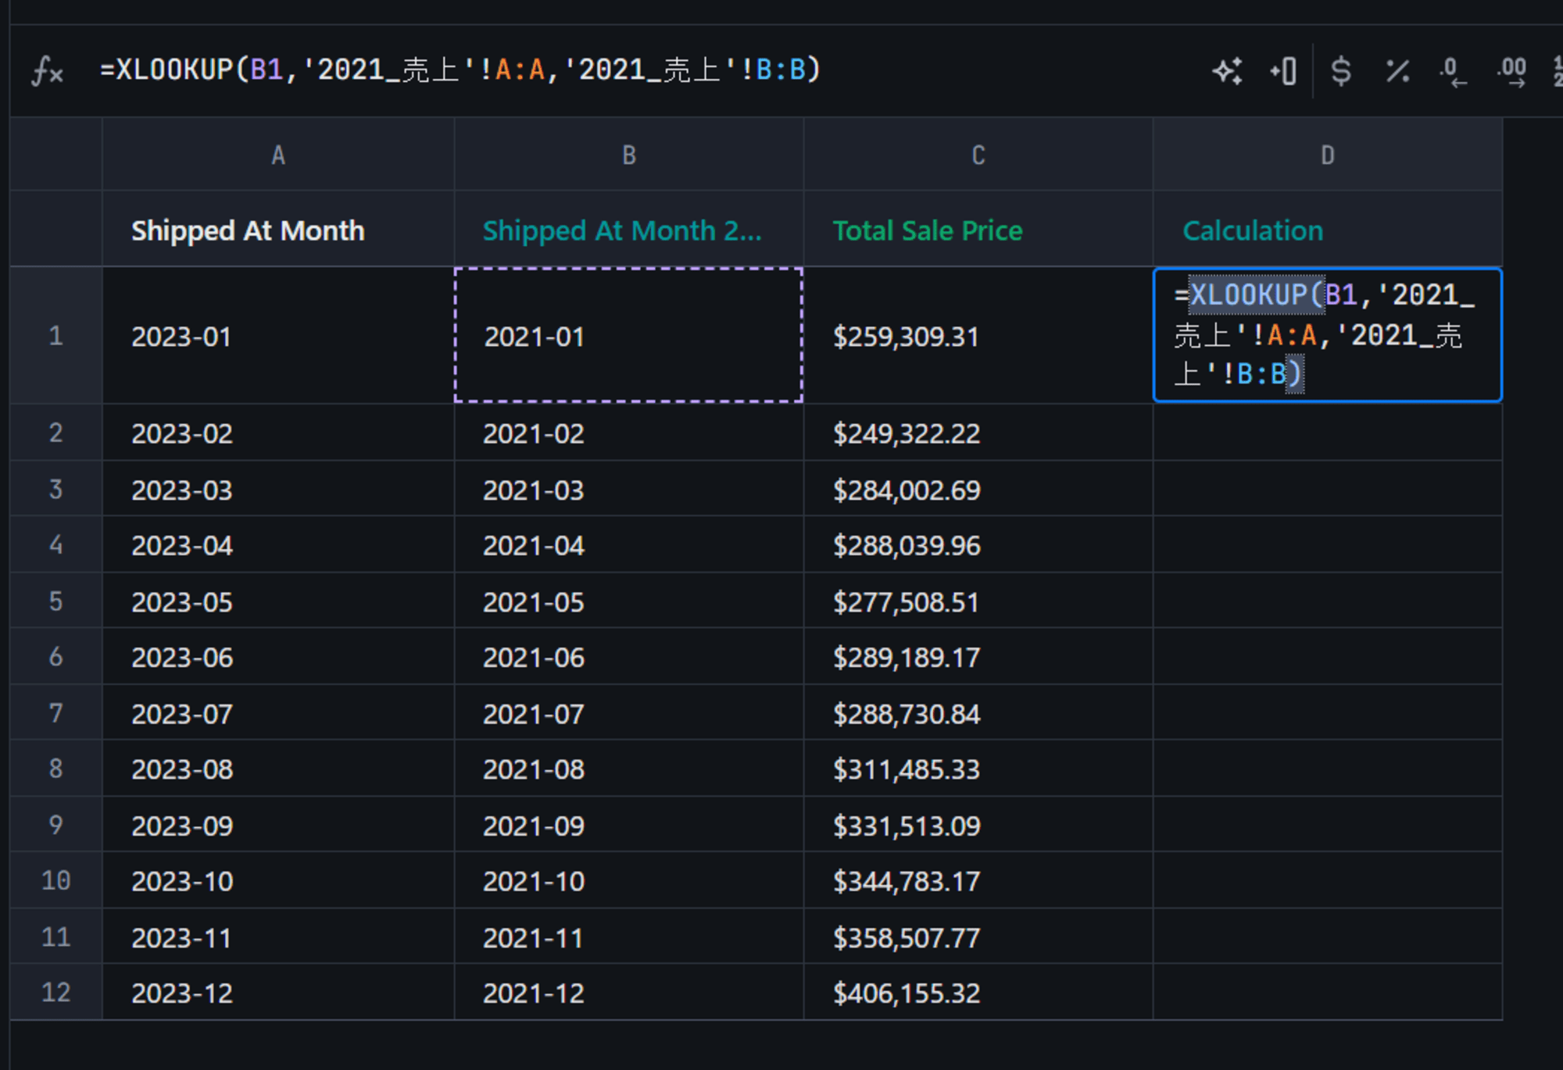Apply percent number format
This screenshot has width=1563, height=1070.
(x=1397, y=71)
